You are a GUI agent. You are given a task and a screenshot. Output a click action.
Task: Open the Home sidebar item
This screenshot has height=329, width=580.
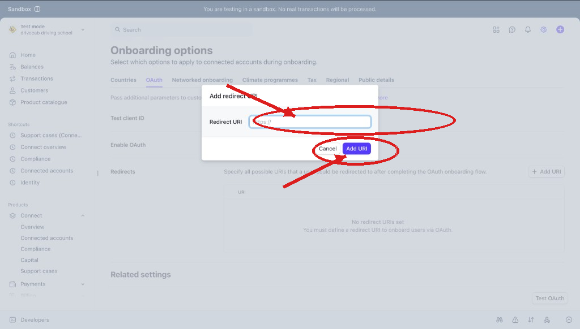pyautogui.click(x=28, y=55)
